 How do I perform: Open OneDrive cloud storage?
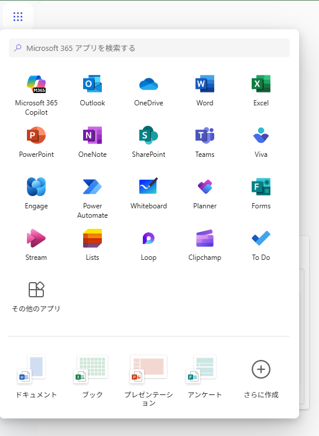pyautogui.click(x=149, y=90)
